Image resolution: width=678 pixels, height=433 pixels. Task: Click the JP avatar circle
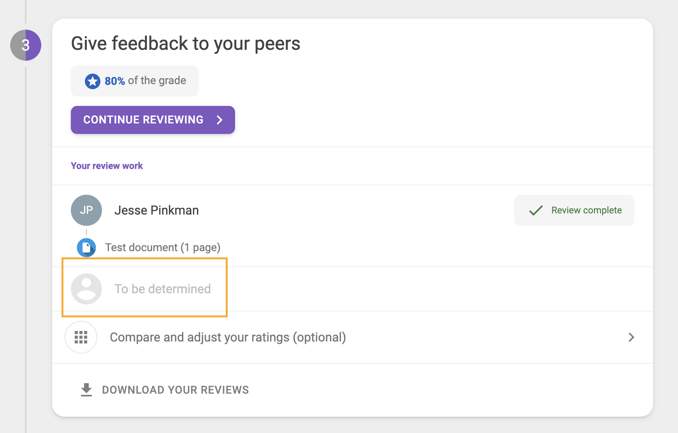point(86,210)
